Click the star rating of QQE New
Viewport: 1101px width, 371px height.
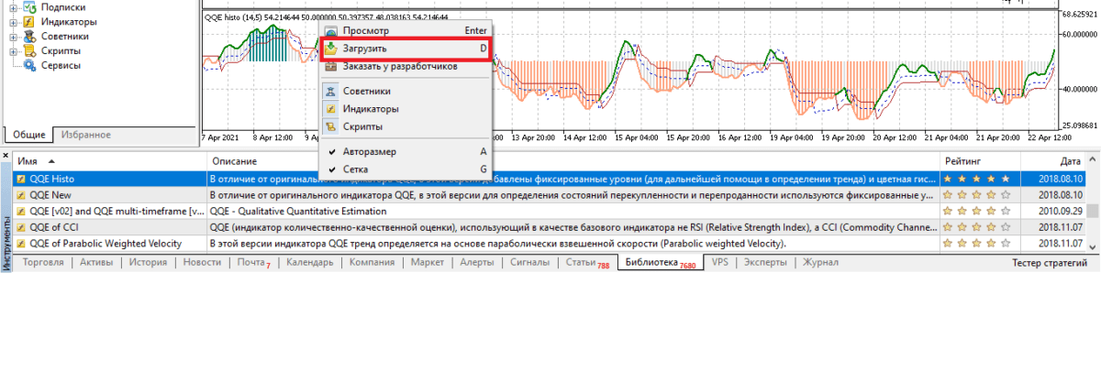tap(977, 195)
